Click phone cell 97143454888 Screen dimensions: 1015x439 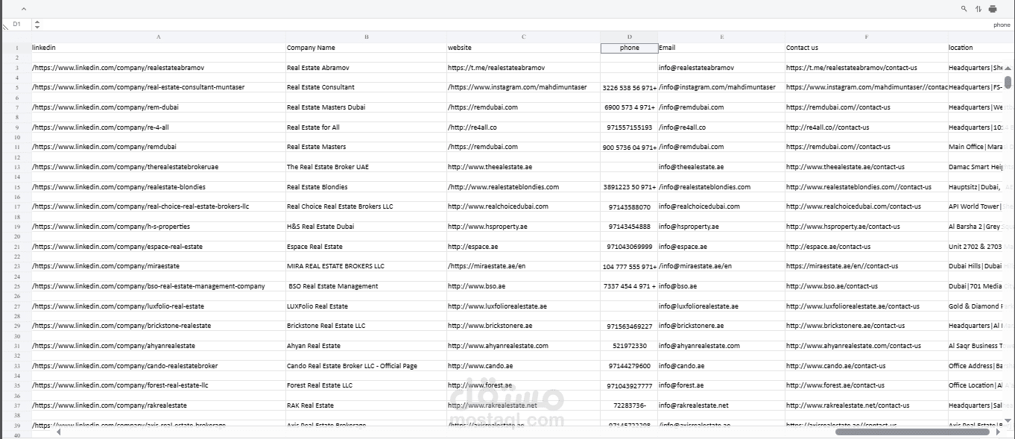(x=629, y=227)
